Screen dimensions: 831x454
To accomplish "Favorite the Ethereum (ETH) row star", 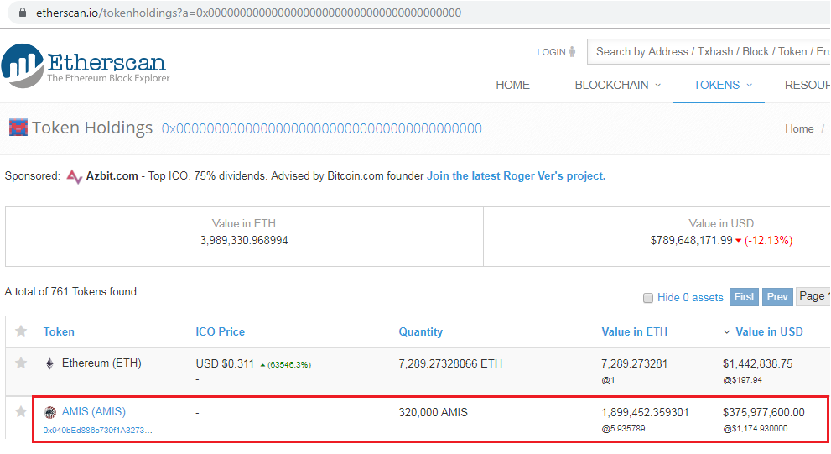I will (x=21, y=363).
